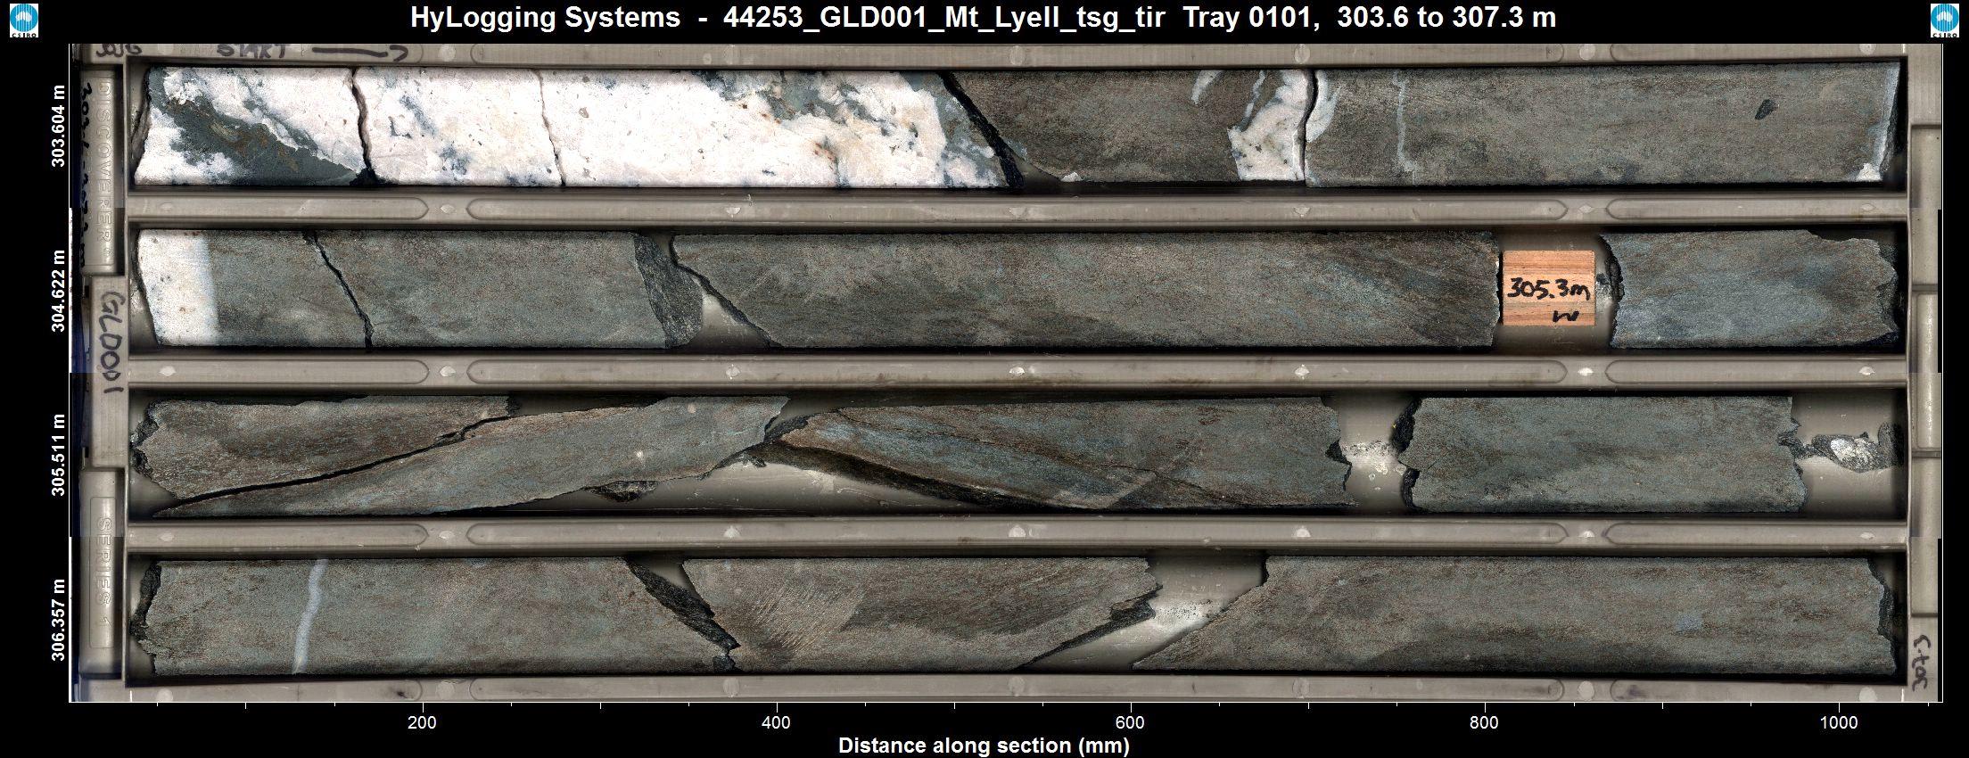
Task: Click the wooden 305.3m depth marker block
Action: click(x=1548, y=288)
